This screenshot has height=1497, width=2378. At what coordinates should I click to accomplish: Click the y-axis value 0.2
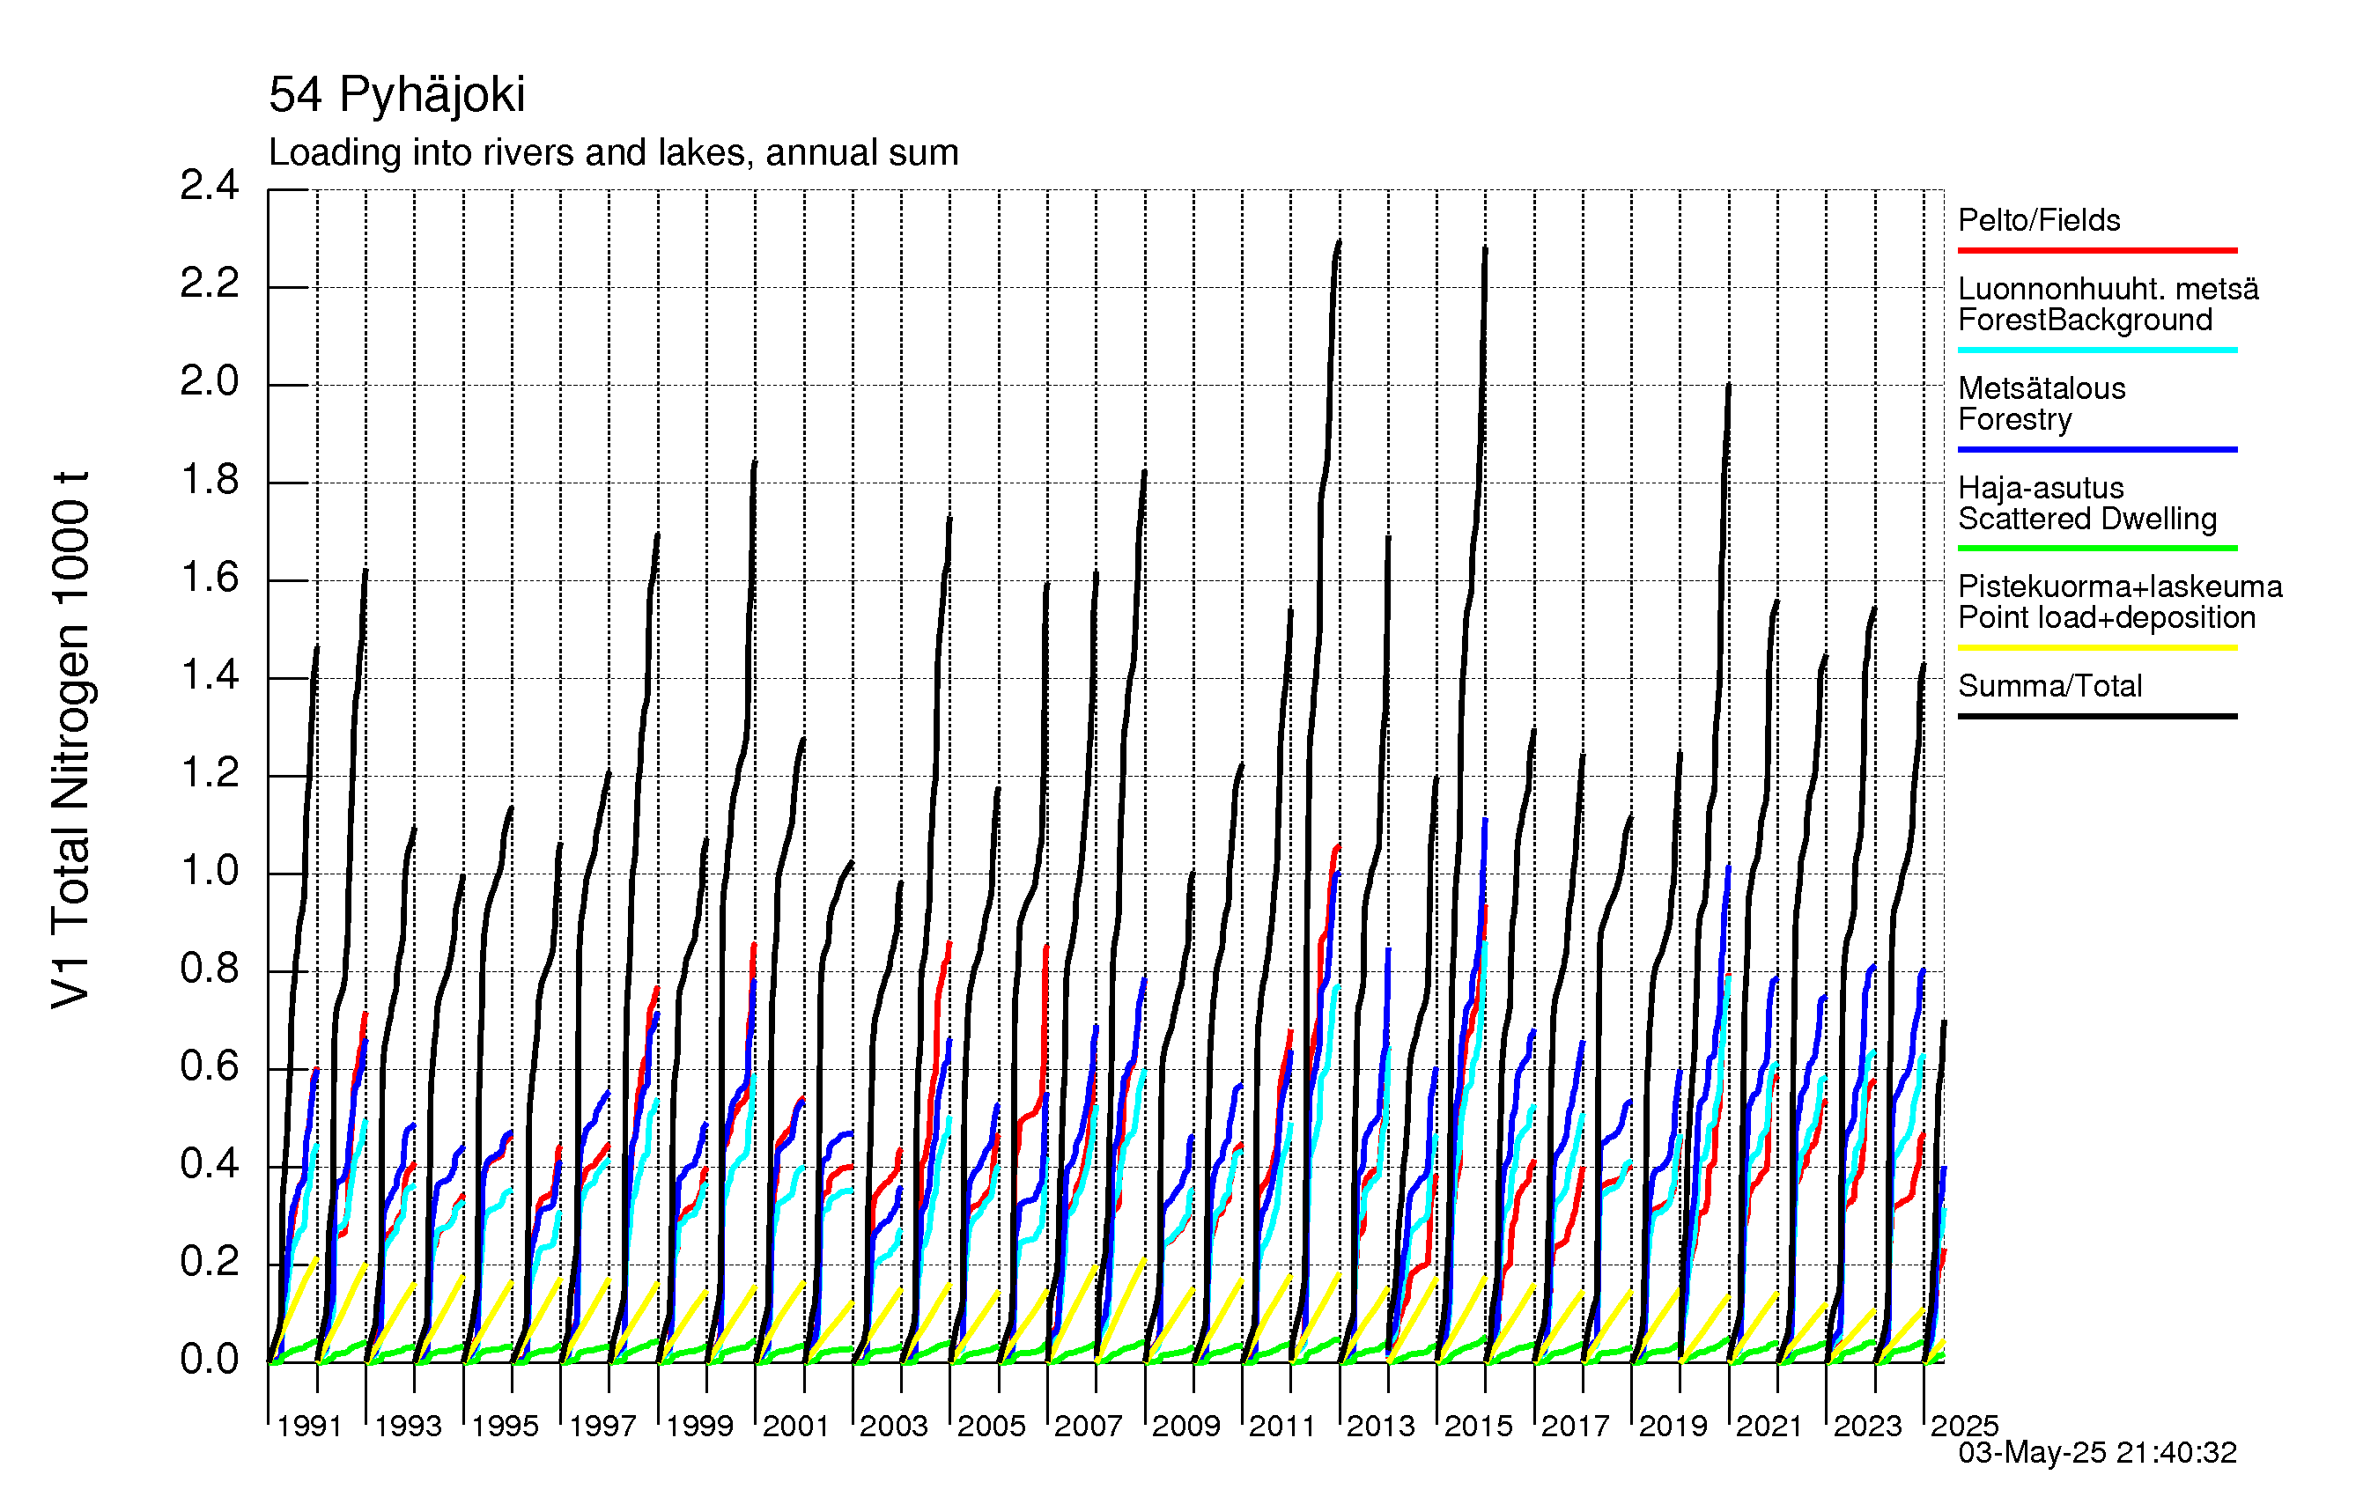[x=210, y=1262]
